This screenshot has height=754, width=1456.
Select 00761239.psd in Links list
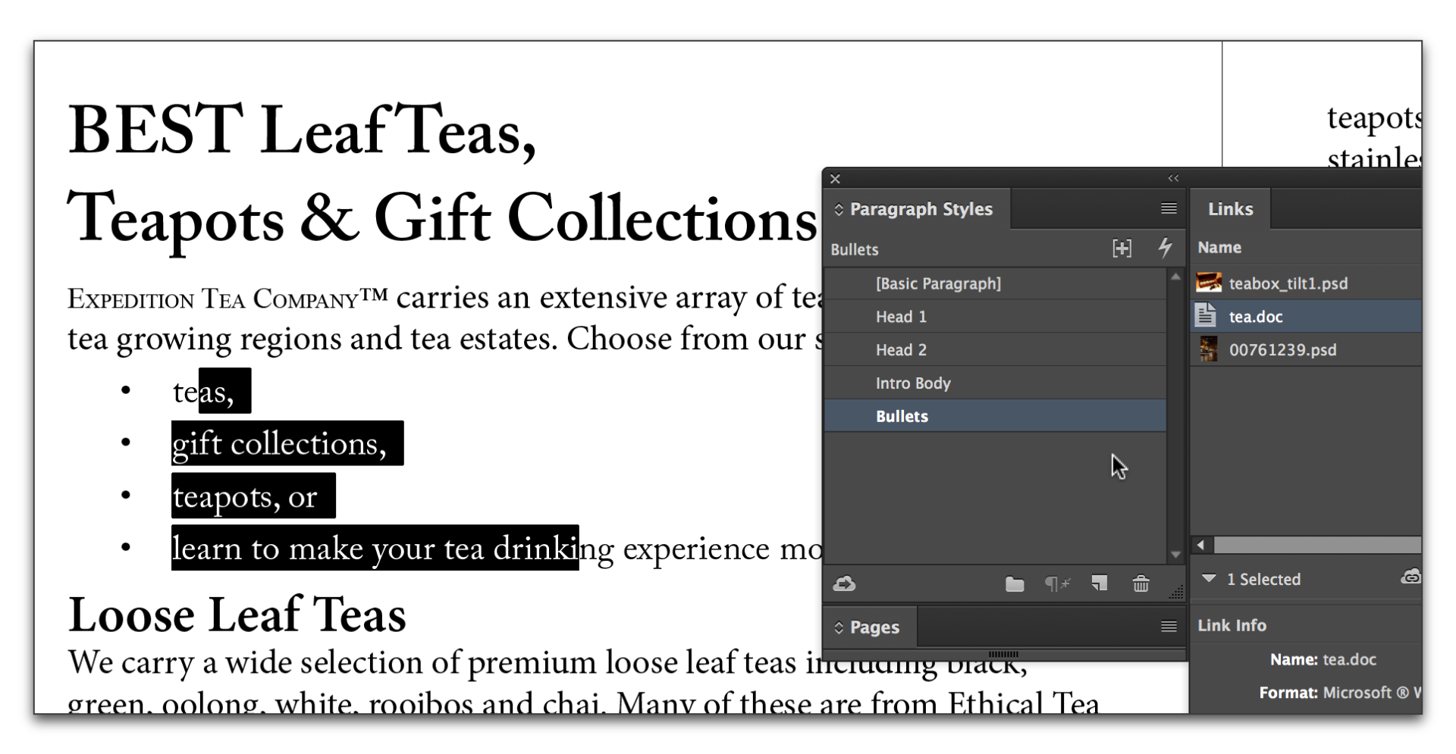1307,349
